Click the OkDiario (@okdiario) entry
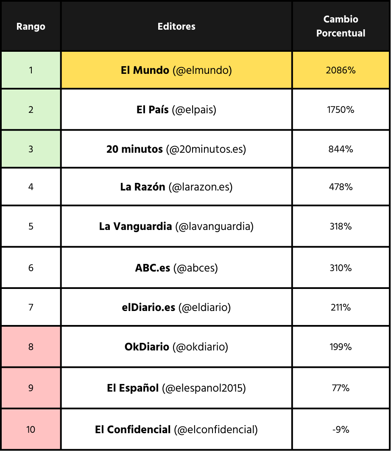This screenshot has height=451, width=391. click(x=176, y=347)
